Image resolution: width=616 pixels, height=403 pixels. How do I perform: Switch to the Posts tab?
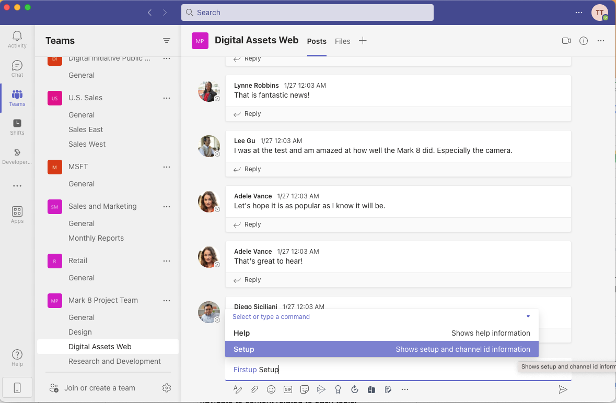317,41
